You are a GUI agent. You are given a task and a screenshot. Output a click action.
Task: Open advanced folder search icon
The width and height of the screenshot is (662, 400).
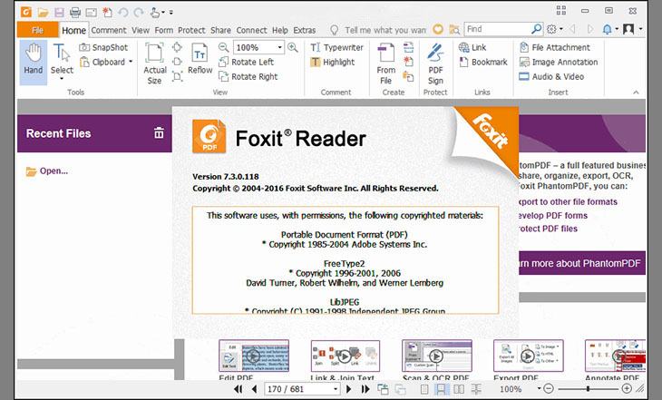454,29
